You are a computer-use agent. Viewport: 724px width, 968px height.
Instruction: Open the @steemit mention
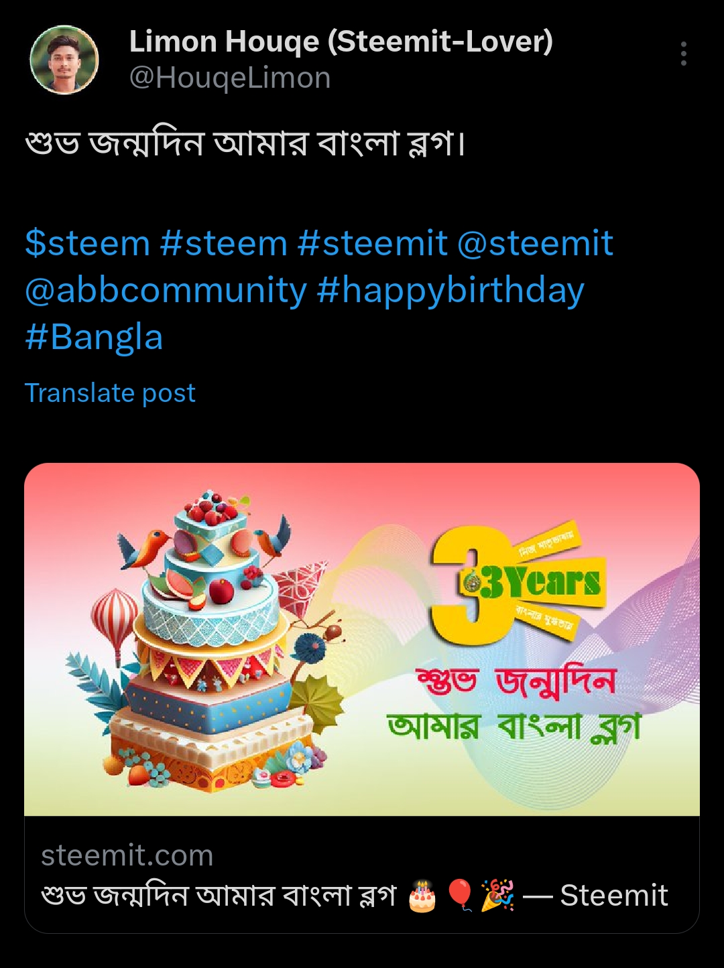coord(535,243)
